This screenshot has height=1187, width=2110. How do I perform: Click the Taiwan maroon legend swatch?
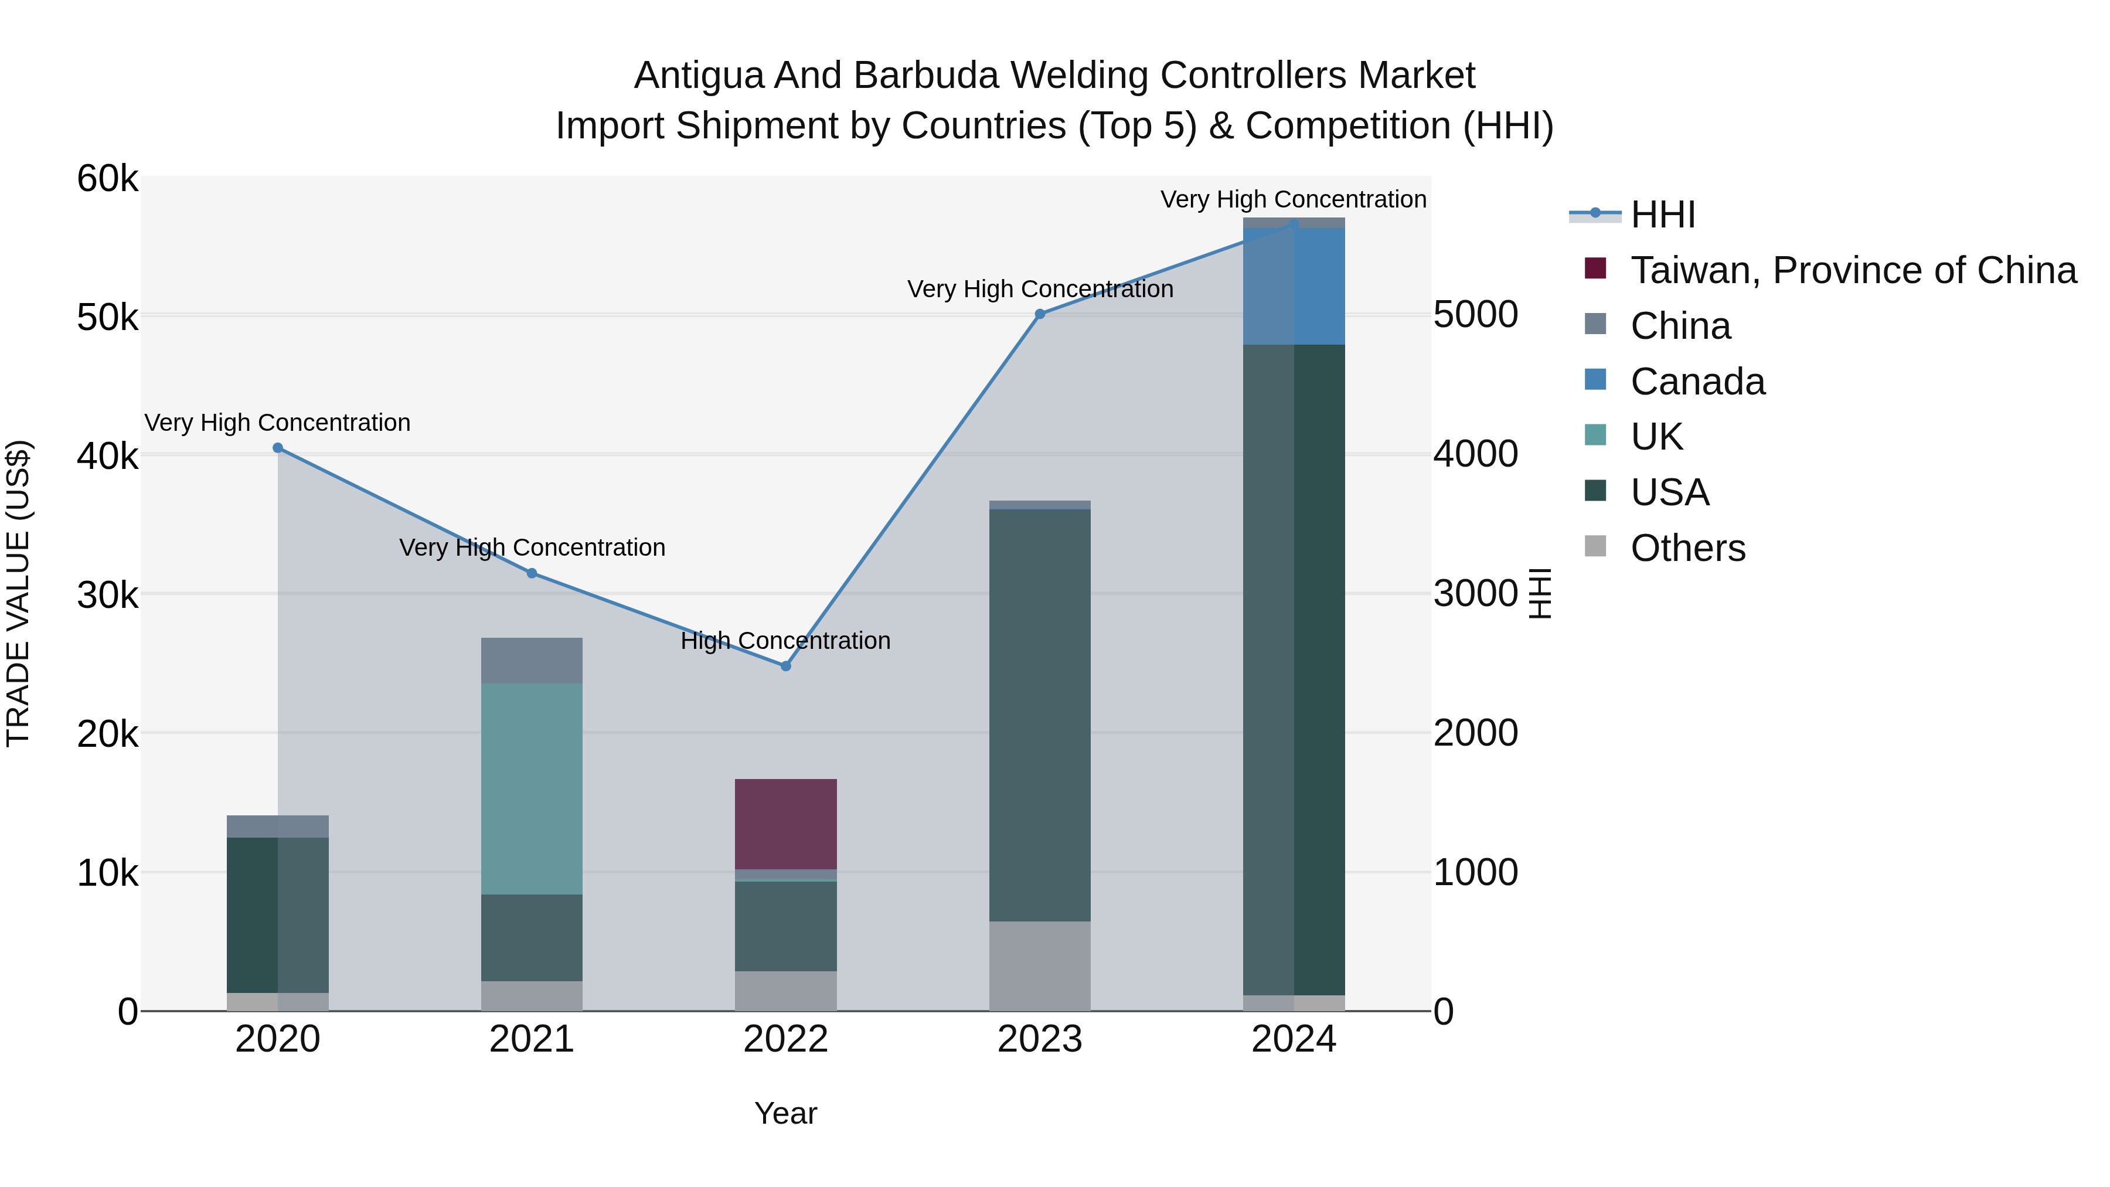click(x=1595, y=268)
